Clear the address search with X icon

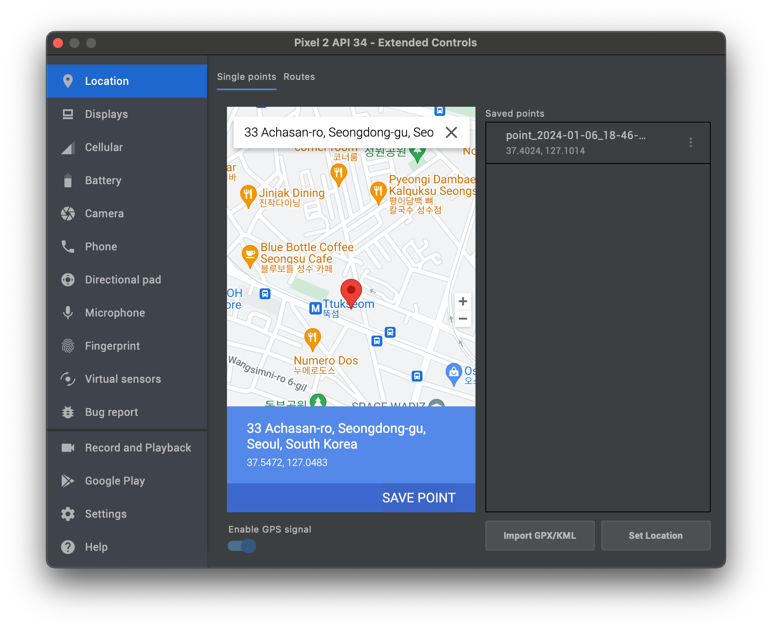[x=451, y=132]
